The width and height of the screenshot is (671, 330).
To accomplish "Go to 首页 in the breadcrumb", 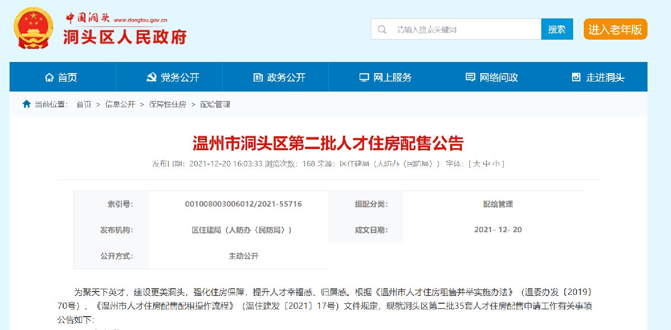I will click(x=84, y=104).
